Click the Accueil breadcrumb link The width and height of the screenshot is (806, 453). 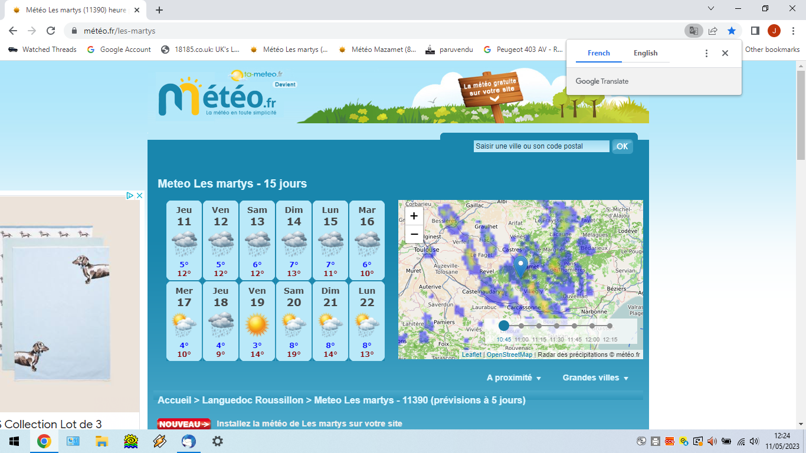174,400
